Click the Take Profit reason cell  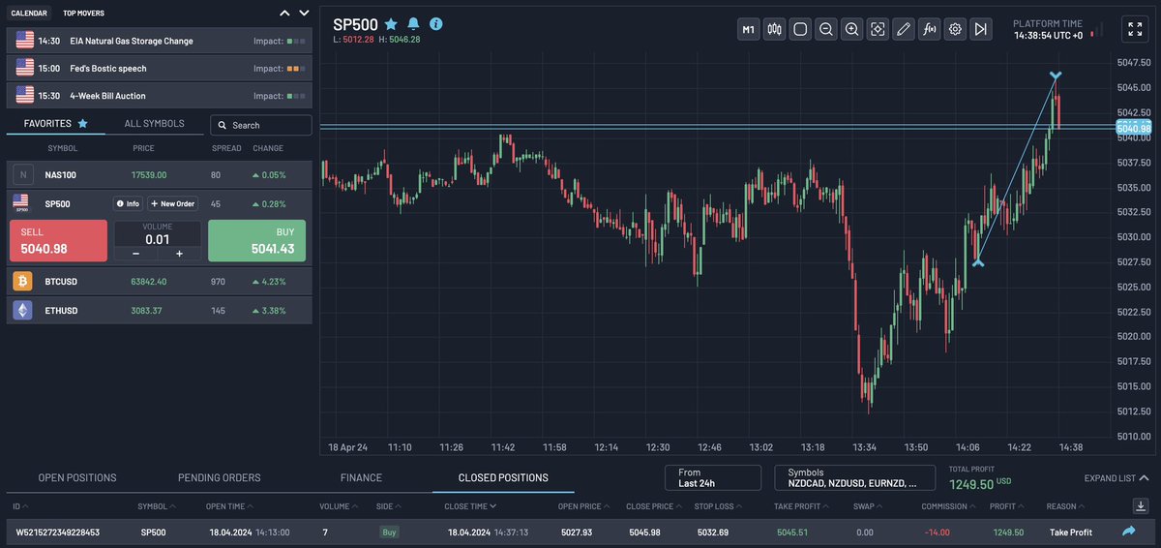point(1071,533)
